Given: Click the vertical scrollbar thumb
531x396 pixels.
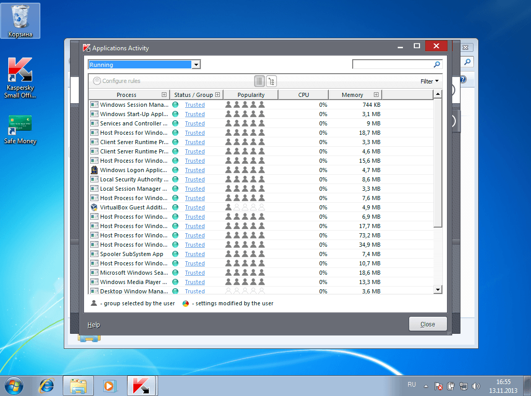Looking at the screenshot, I should tap(438, 163).
